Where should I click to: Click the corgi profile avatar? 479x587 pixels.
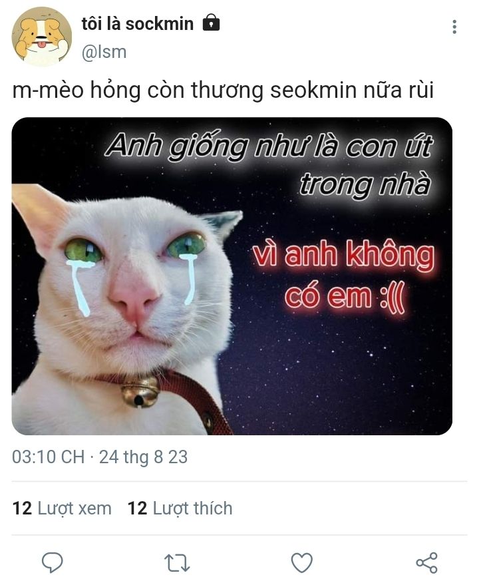tap(41, 37)
